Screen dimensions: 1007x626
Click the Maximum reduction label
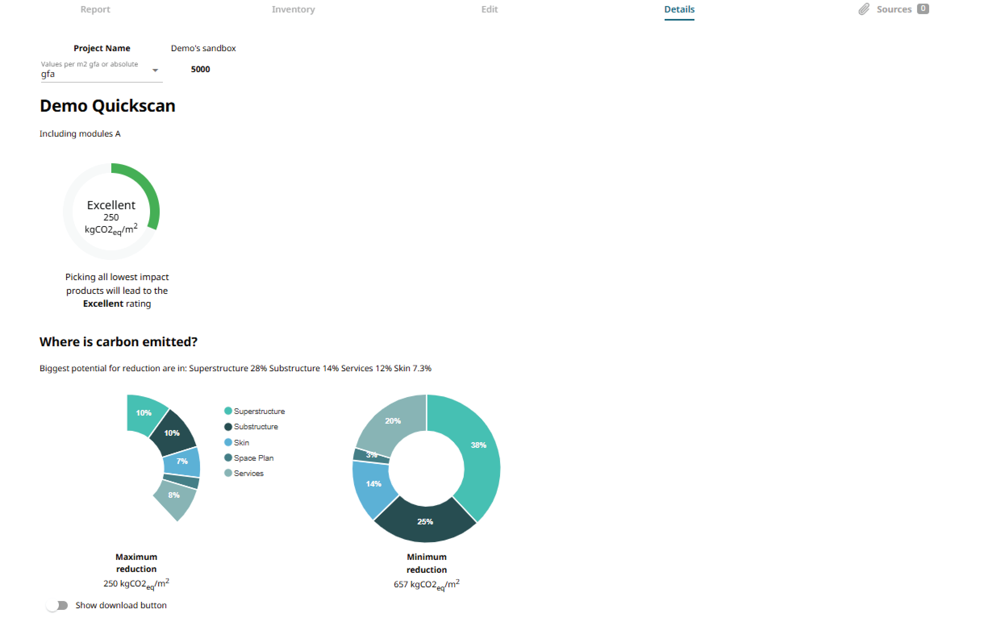[x=136, y=563]
